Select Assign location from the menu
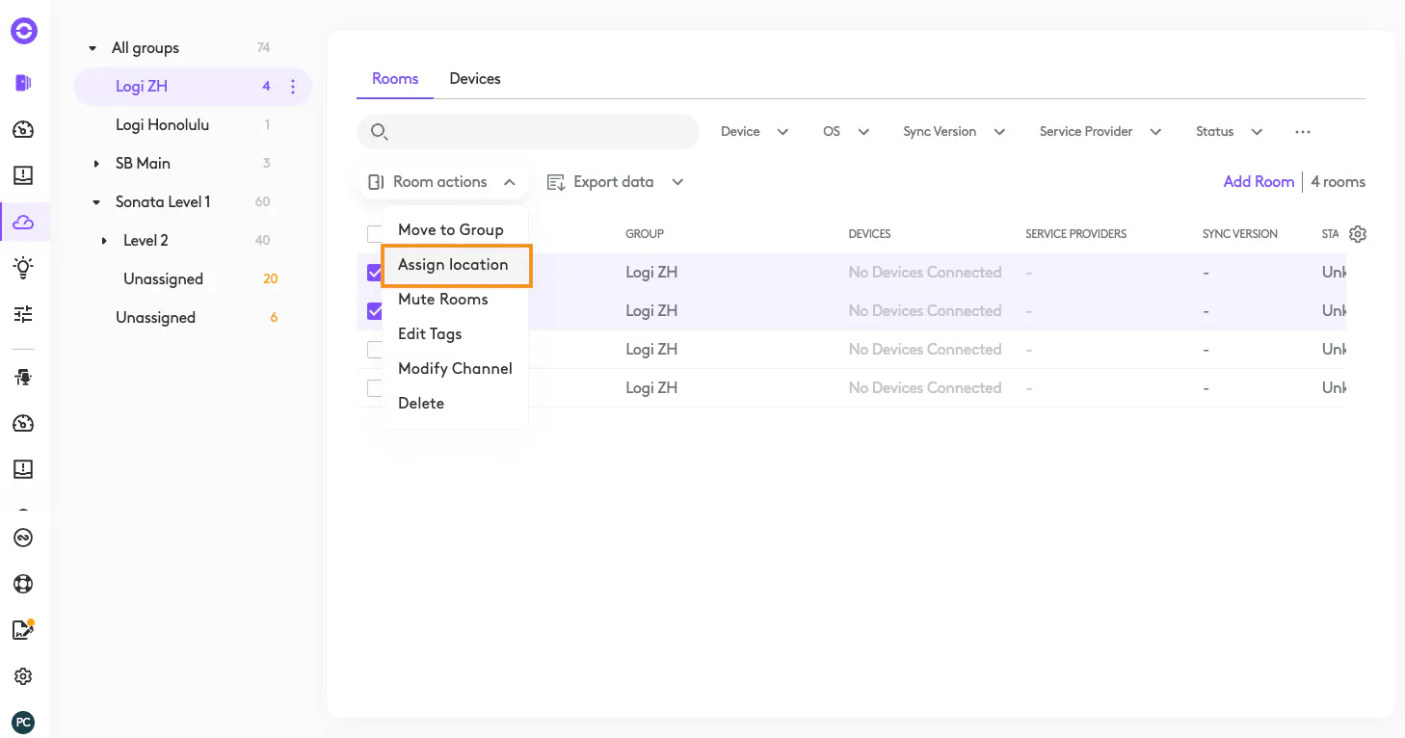 453,265
